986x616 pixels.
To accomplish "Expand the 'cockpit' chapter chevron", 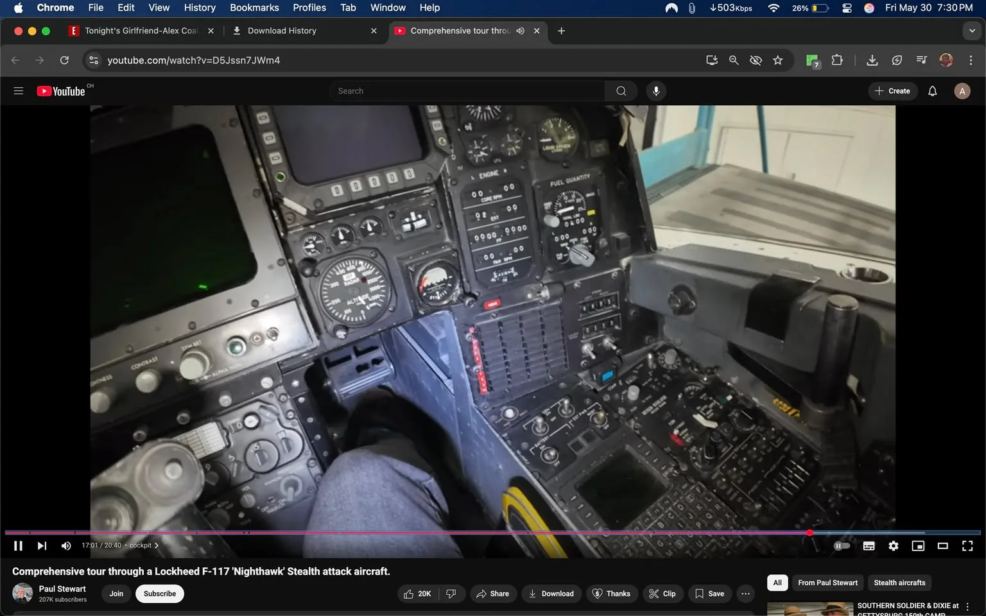I will click(x=156, y=545).
